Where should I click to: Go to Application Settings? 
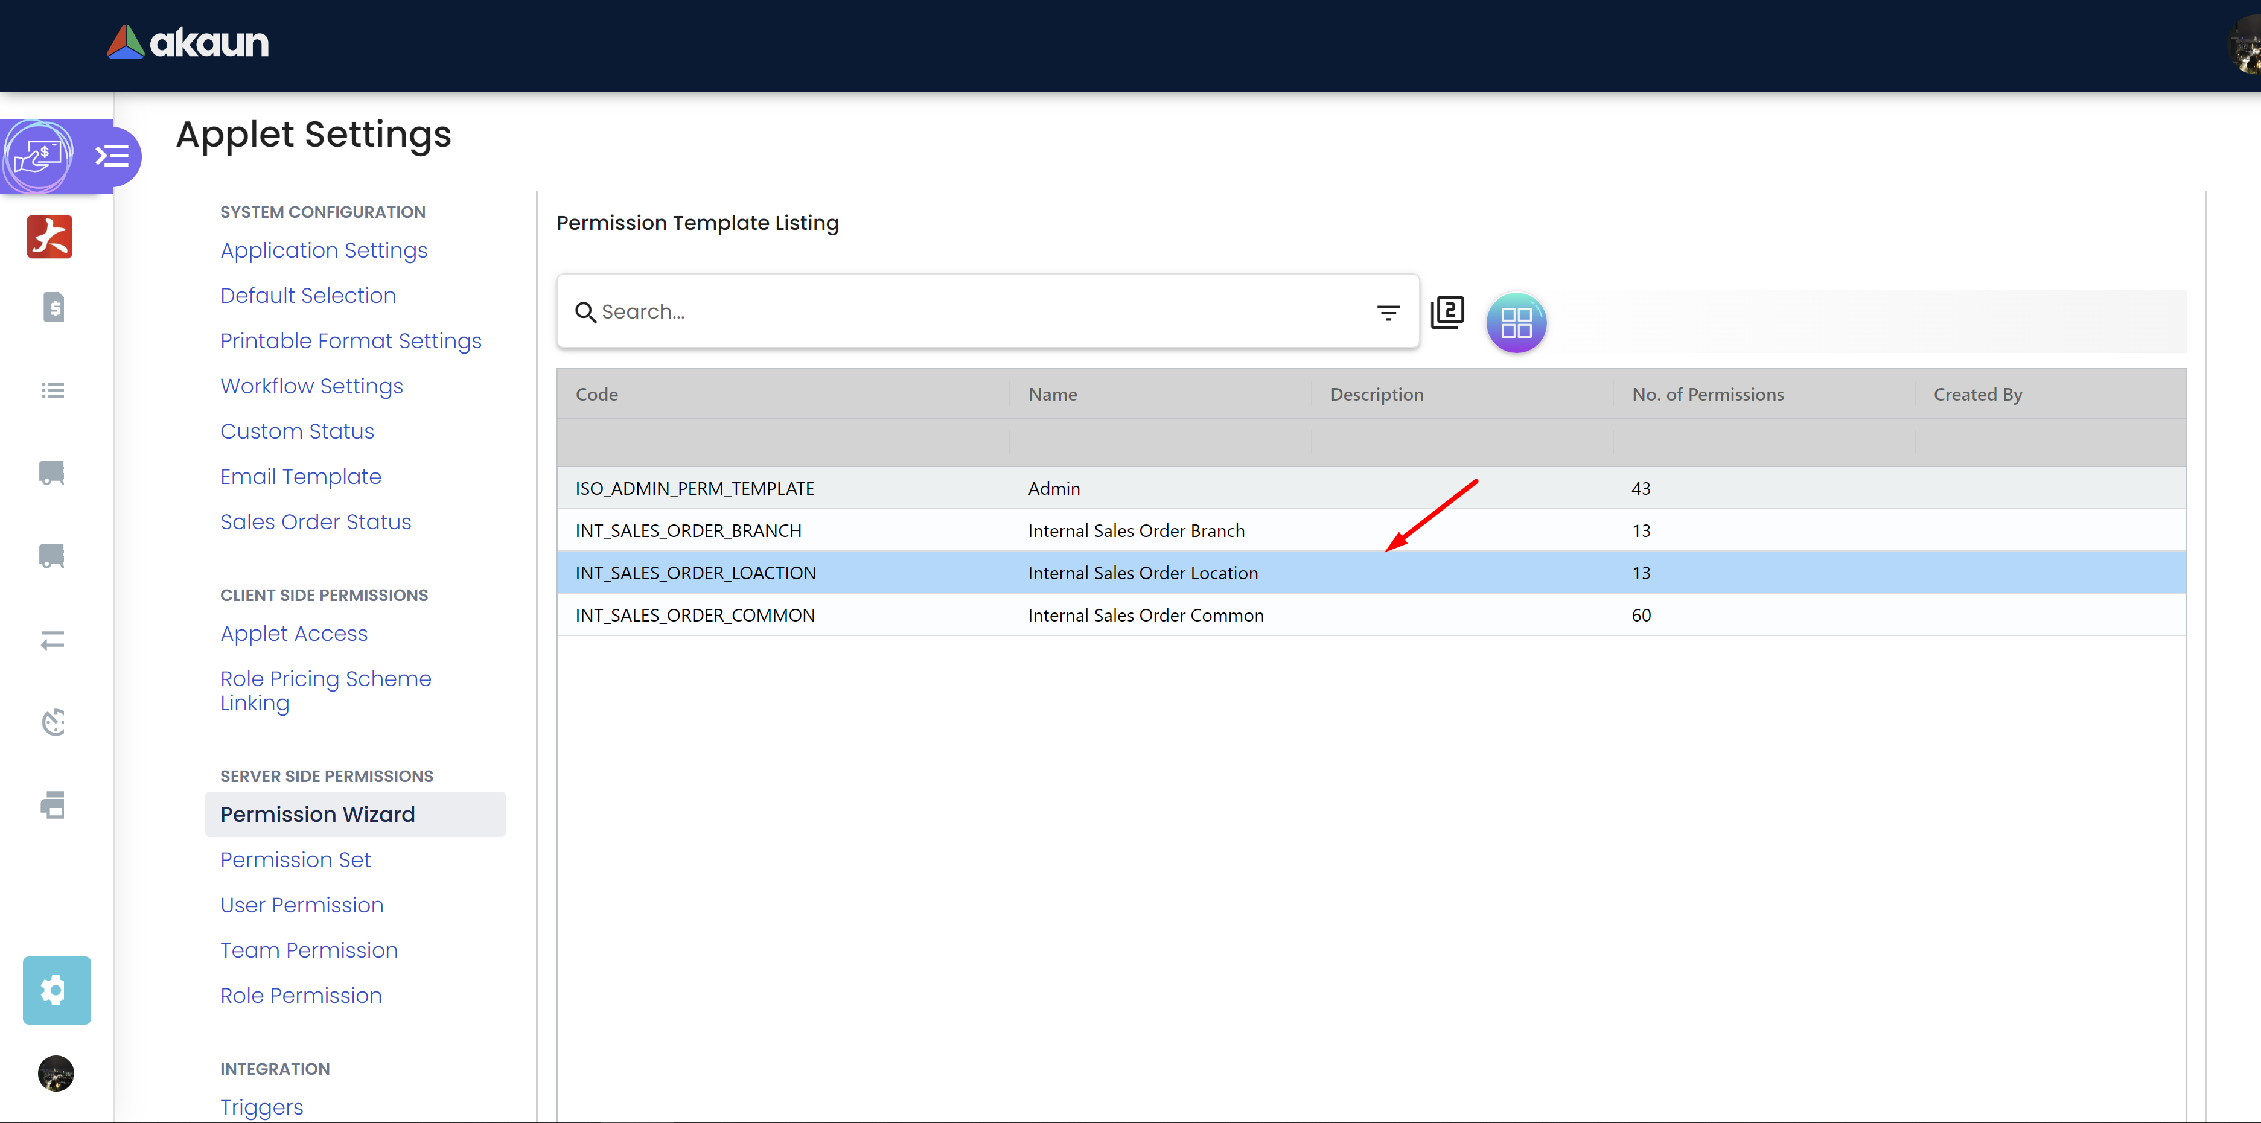click(323, 250)
